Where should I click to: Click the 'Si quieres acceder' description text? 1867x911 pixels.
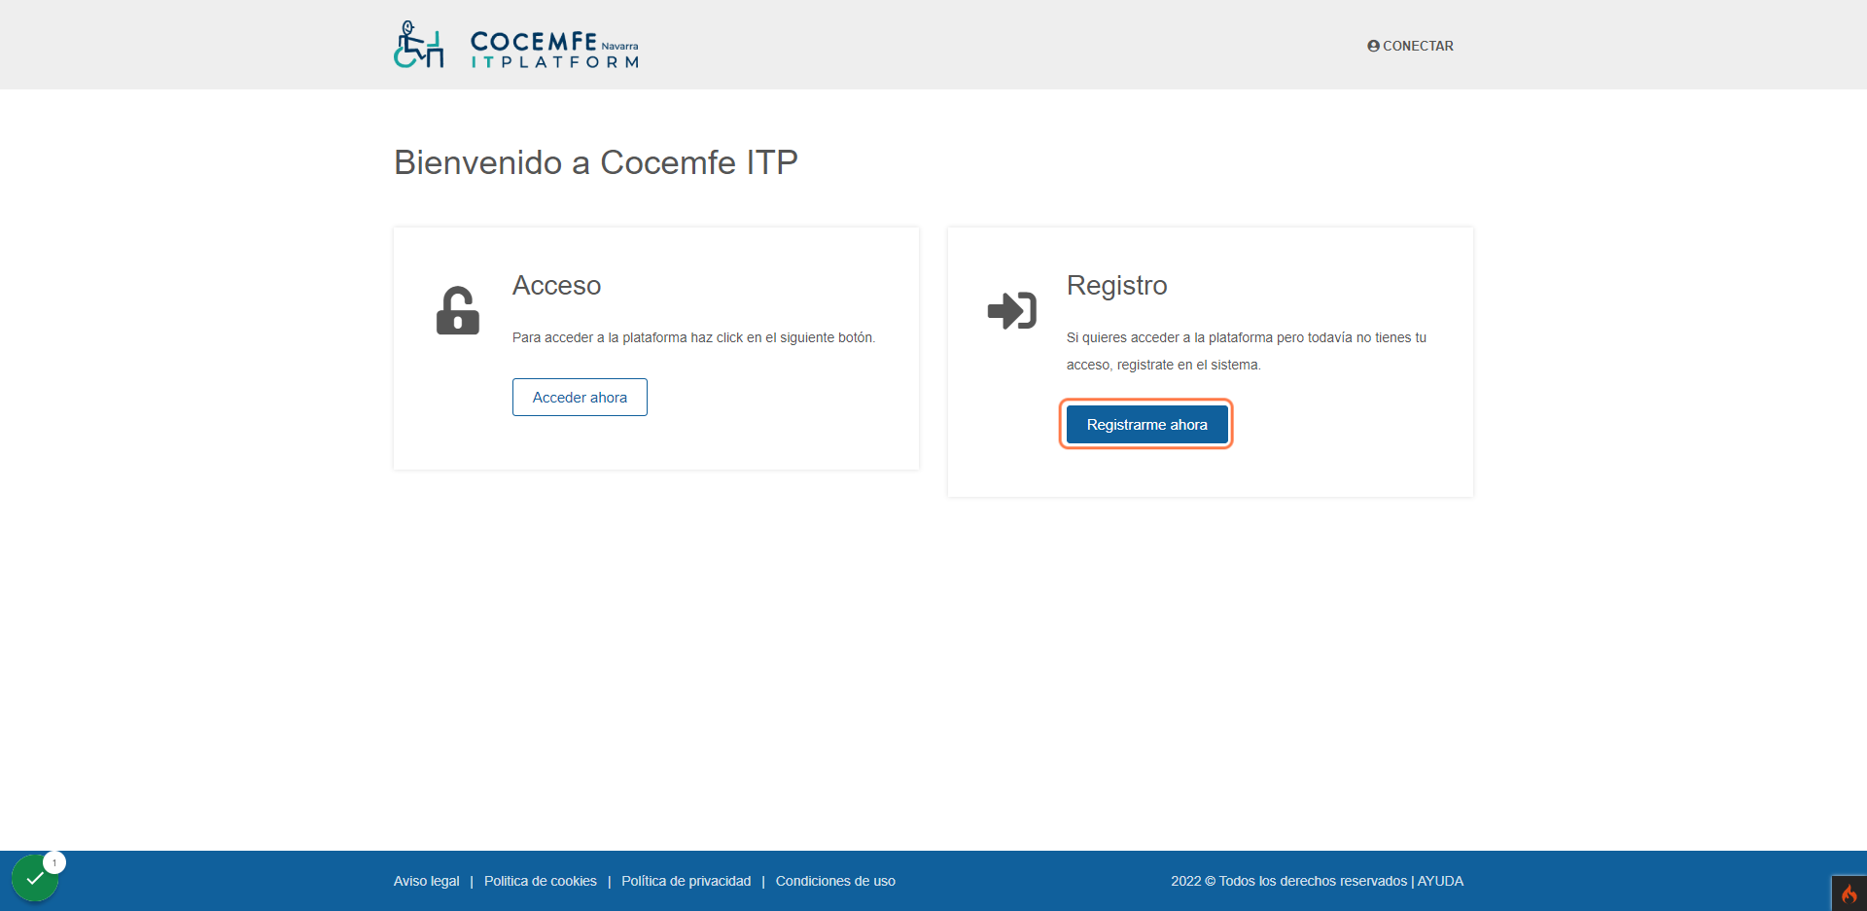tap(1247, 351)
